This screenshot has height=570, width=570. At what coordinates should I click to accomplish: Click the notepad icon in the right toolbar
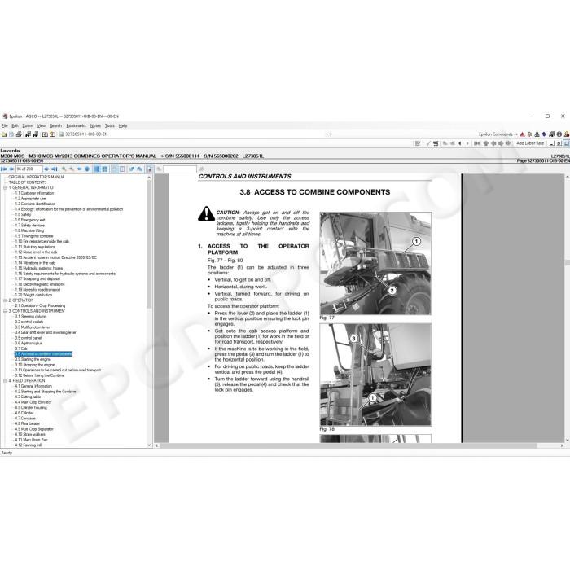pos(418,143)
